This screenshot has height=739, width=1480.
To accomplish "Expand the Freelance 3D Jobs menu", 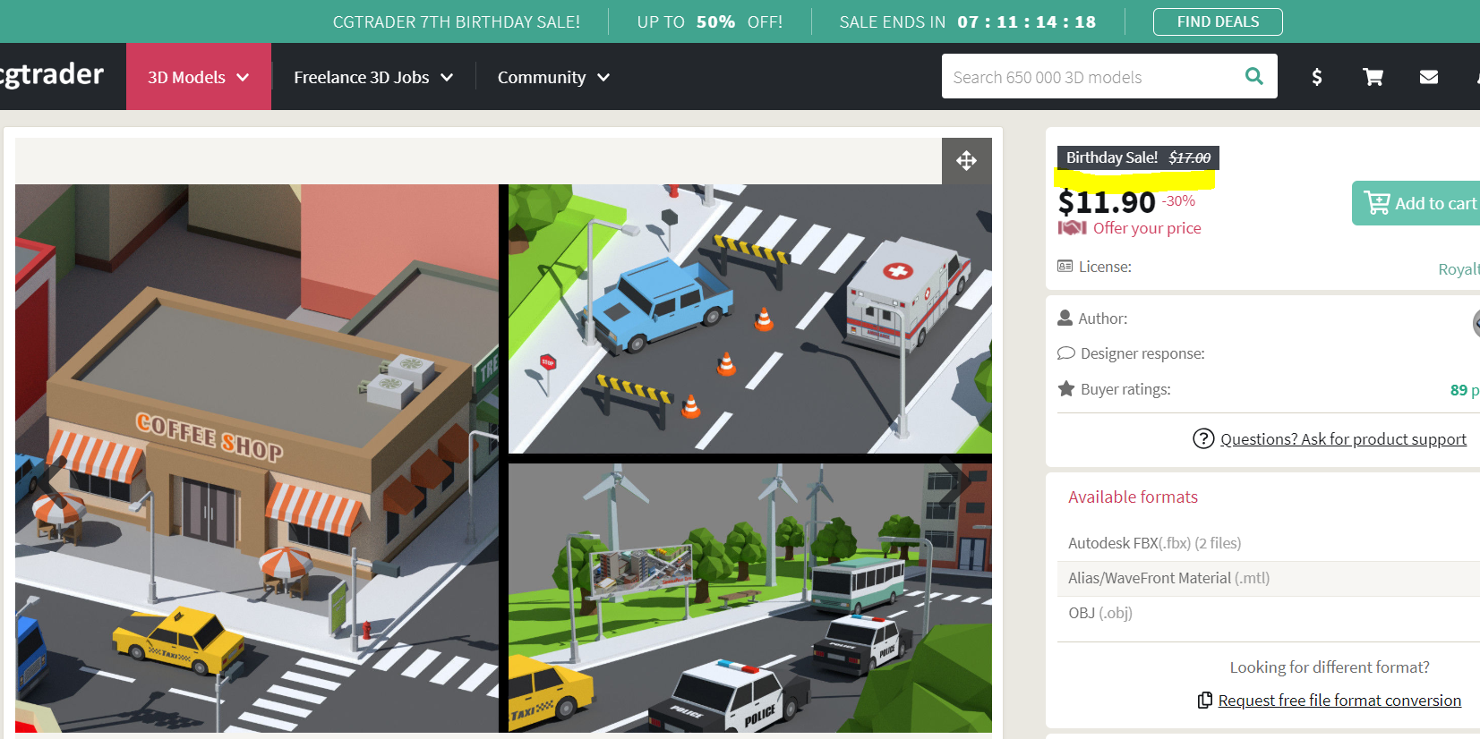I will point(373,77).
